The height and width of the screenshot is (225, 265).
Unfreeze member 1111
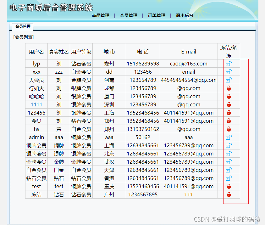pyautogui.click(x=229, y=104)
